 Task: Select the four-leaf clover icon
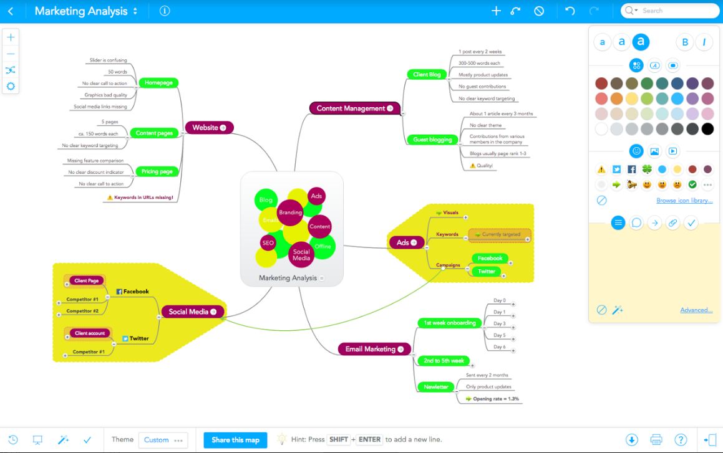pyautogui.click(x=647, y=169)
